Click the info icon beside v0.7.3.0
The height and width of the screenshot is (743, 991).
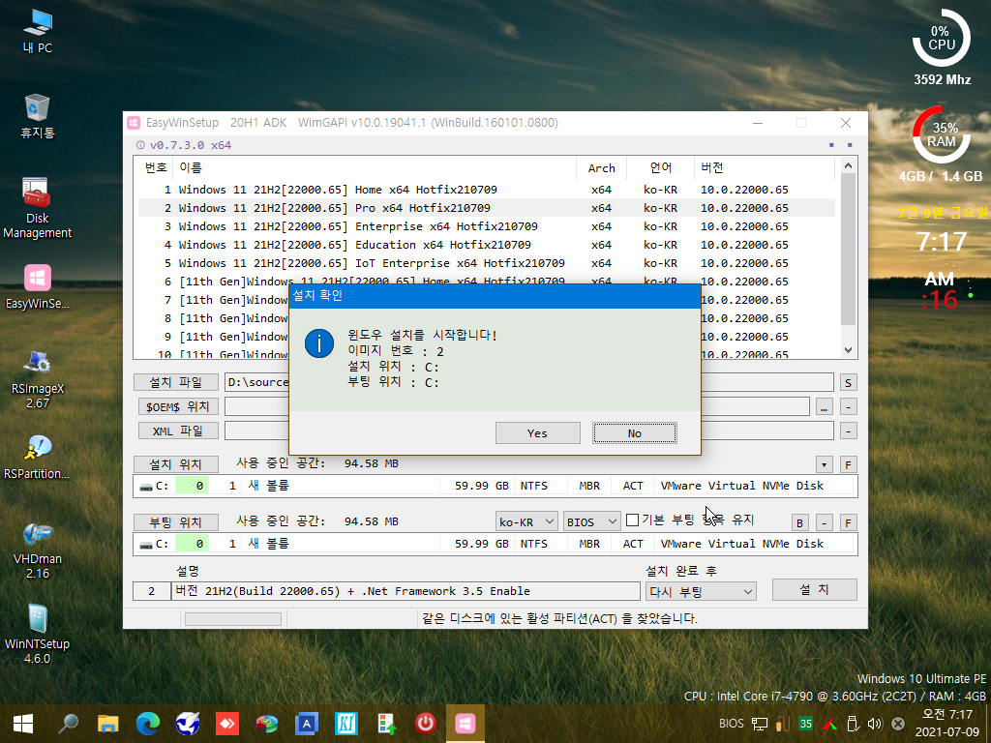pos(140,145)
